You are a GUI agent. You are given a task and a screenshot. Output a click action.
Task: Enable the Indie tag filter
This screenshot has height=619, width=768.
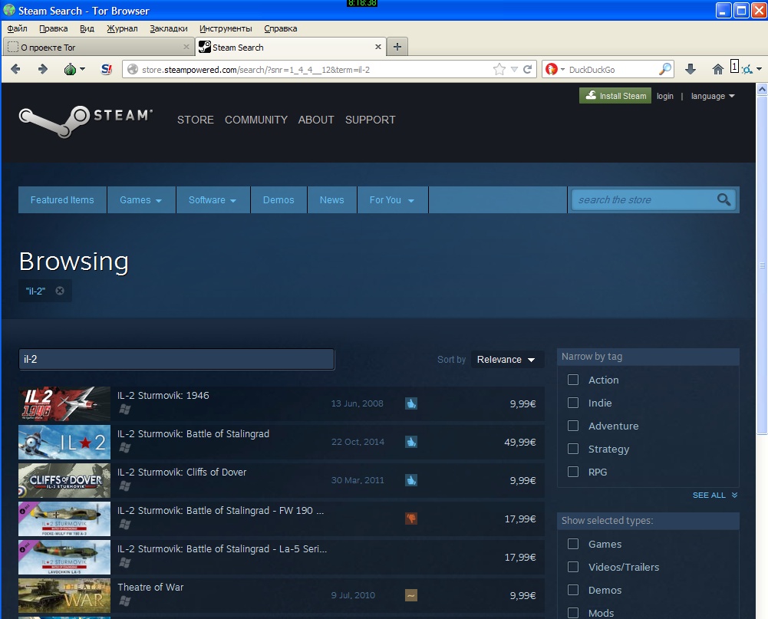point(573,403)
